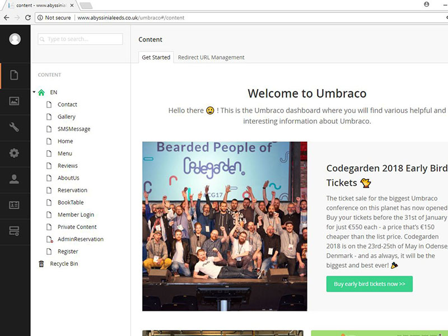Viewport: 448px width, 336px height.
Task: Open the Chrome profile account icon
Action: (x=427, y=4)
